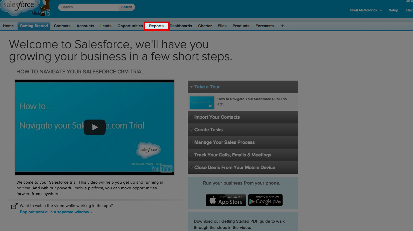Expand the Create Tasks section
The image size is (413, 231).
pos(243,130)
